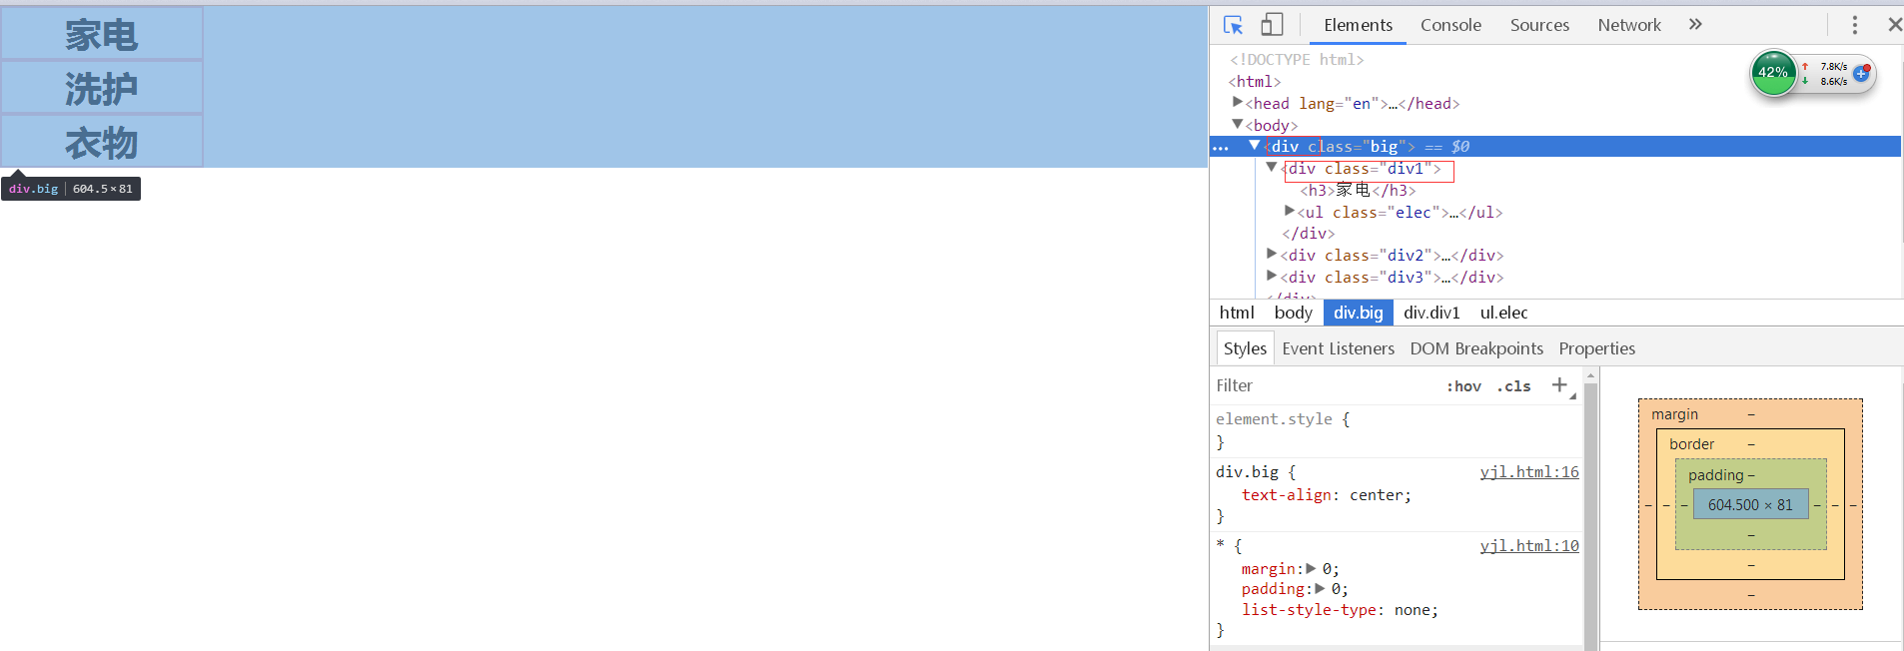Click the text-align: center declaration
This screenshot has width=1904, height=651.
(x=1327, y=495)
